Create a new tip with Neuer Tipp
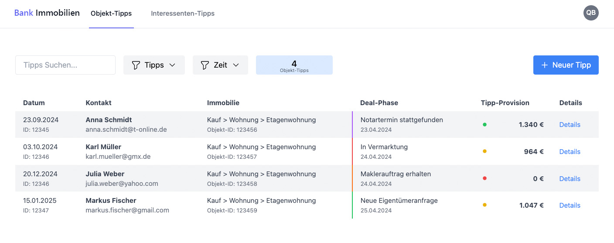 point(566,65)
